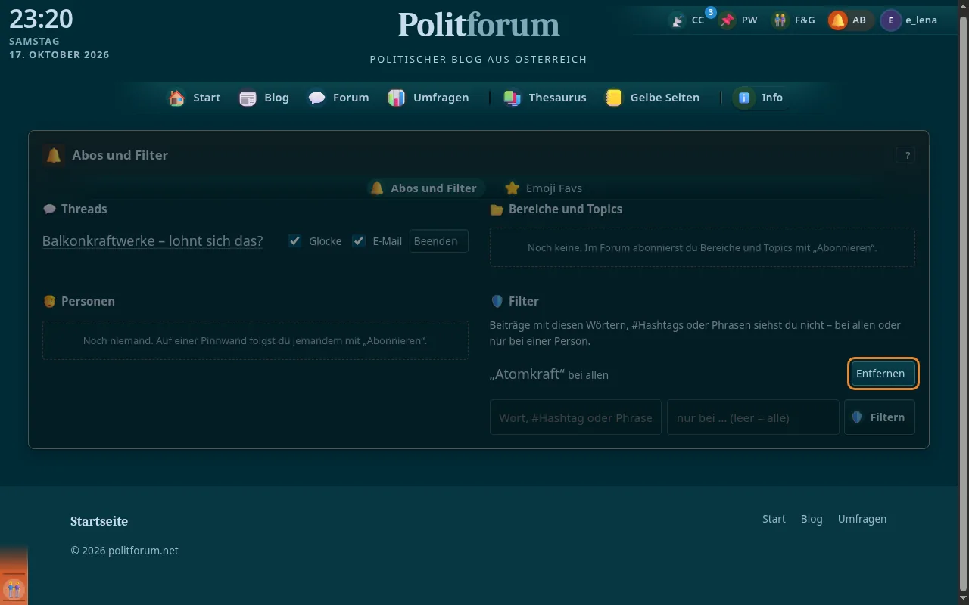Open the Forum menu item
The width and height of the screenshot is (969, 605).
pyautogui.click(x=338, y=98)
